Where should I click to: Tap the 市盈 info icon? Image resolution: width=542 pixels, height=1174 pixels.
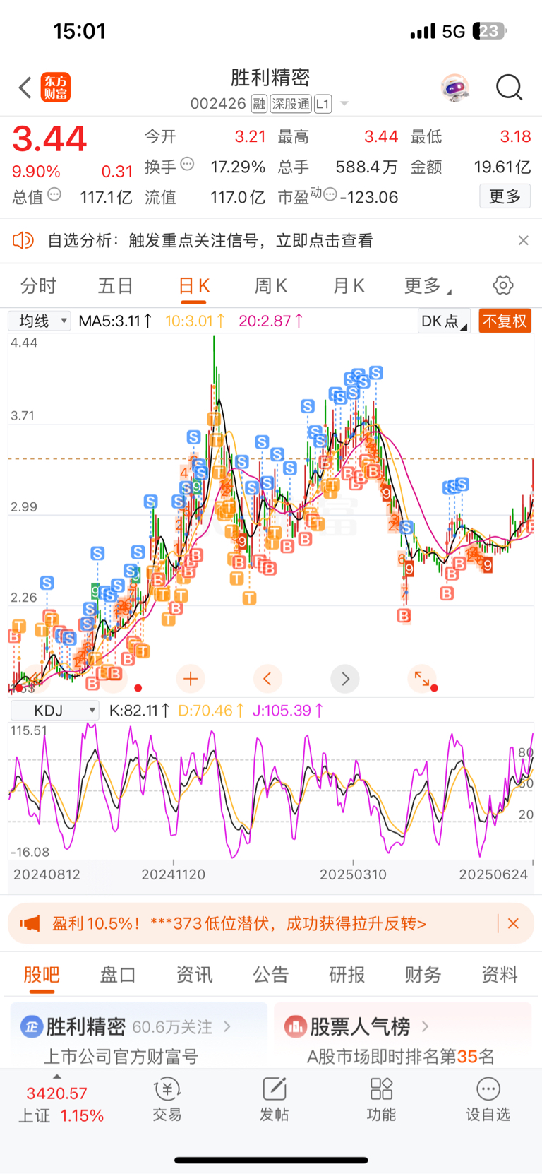click(330, 194)
